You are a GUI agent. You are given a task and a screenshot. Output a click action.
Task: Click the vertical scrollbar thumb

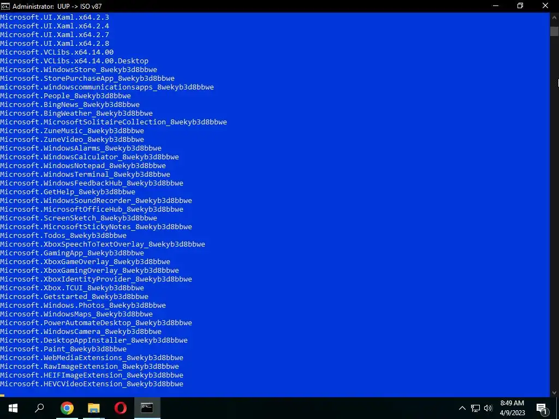(554, 31)
